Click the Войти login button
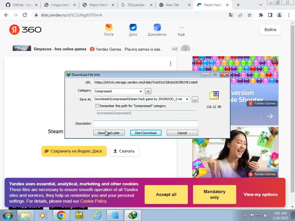Image resolution: width=295 pixels, height=221 pixels. pos(270,30)
